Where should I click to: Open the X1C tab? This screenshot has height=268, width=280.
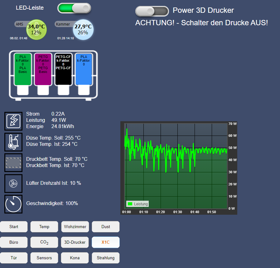pyautogui.click(x=106, y=242)
